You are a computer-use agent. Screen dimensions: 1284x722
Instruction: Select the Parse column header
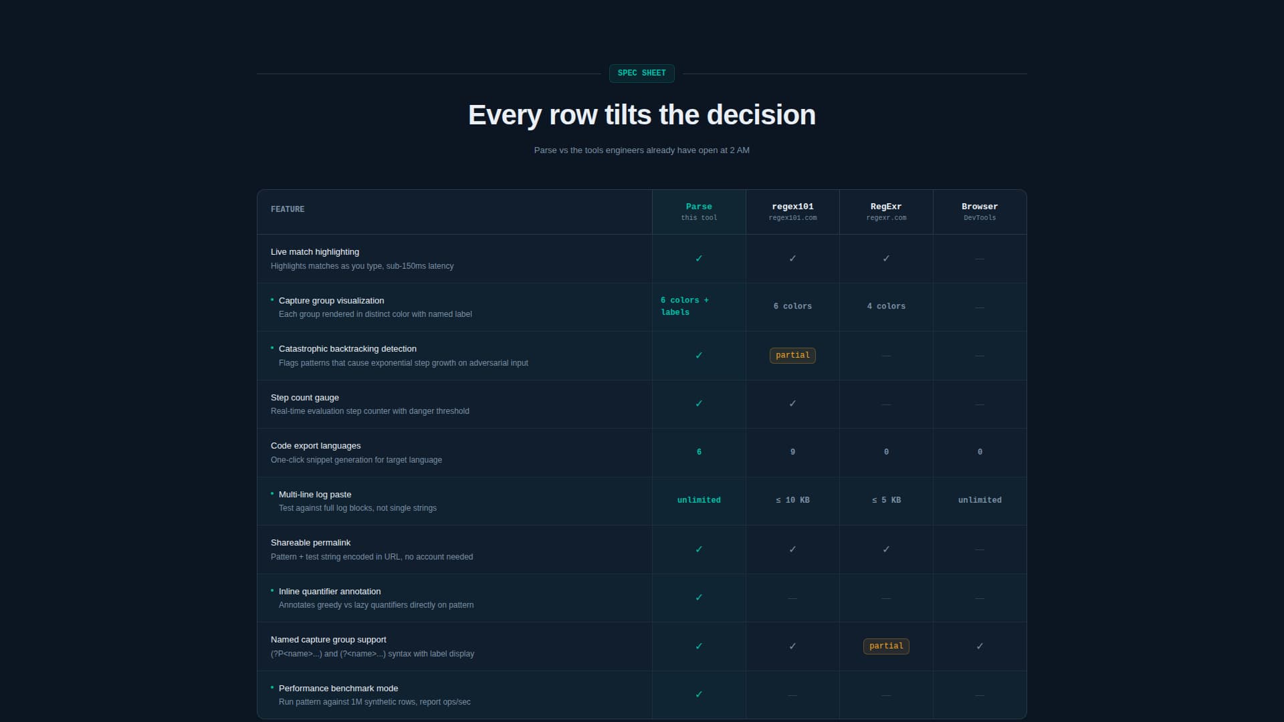(x=699, y=212)
